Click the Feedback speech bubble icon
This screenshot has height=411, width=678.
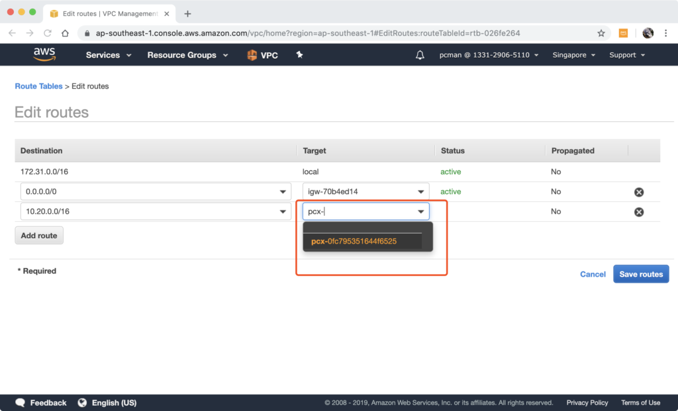[x=20, y=403]
